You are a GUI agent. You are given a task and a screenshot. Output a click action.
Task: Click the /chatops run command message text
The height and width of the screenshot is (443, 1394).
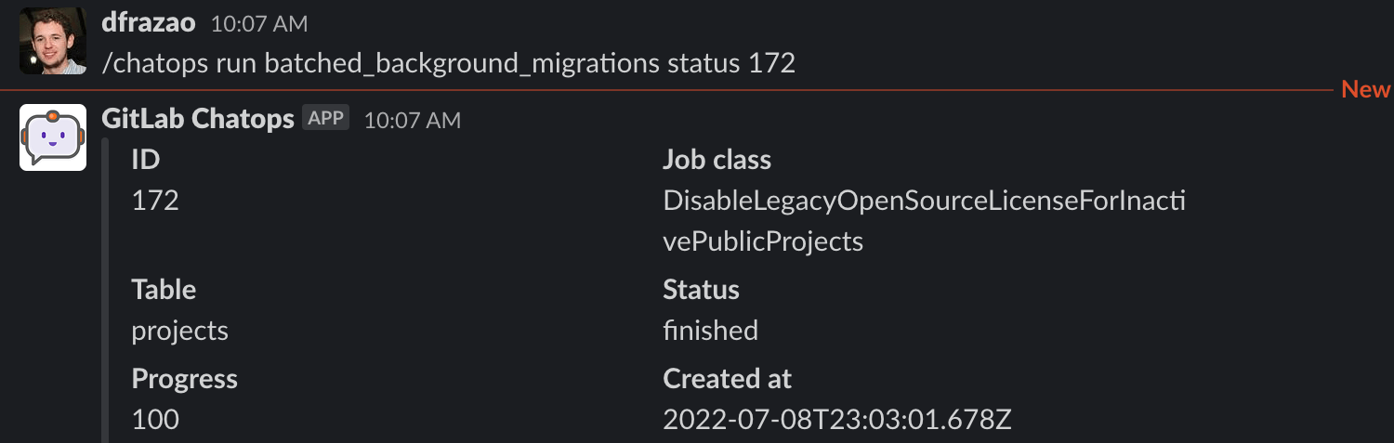[449, 63]
